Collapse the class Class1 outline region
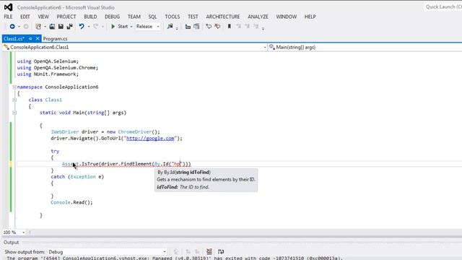The image size is (462, 260). [14, 100]
